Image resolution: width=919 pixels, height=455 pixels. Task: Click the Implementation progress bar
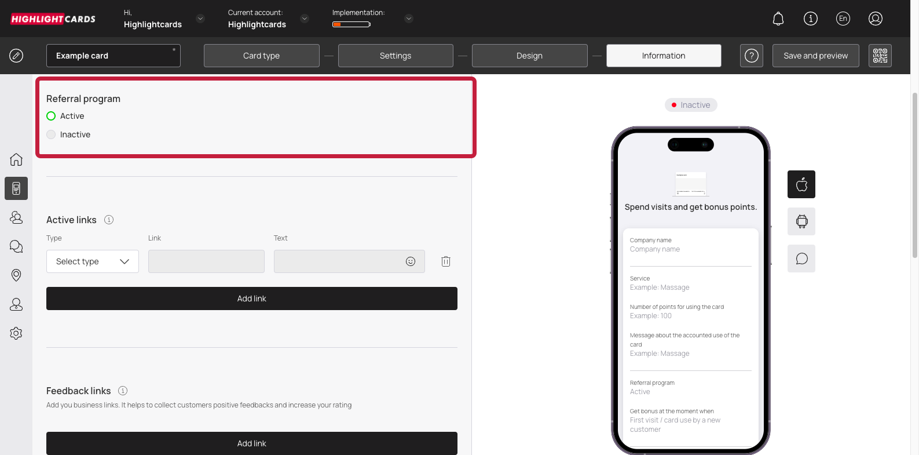[x=351, y=24]
